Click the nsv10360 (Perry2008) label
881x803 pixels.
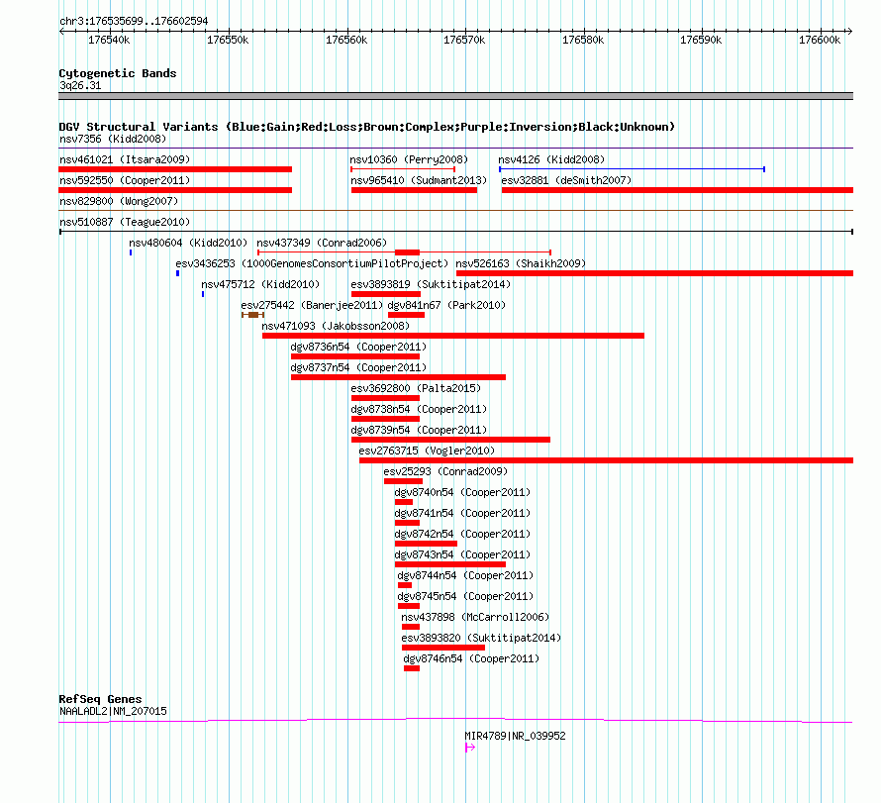409,159
